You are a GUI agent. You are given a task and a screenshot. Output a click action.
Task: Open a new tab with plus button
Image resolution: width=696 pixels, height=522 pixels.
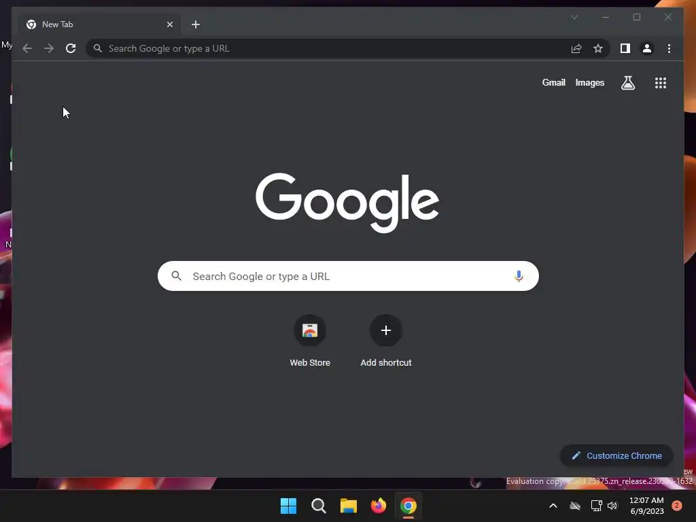[x=196, y=24]
